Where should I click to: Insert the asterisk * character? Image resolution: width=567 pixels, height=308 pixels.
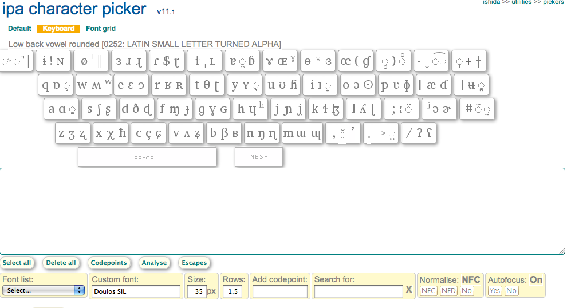pos(318,60)
